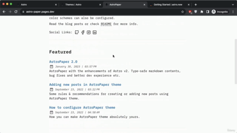Open Chrome three-dot menu
The image size is (237, 133).
(233, 12)
